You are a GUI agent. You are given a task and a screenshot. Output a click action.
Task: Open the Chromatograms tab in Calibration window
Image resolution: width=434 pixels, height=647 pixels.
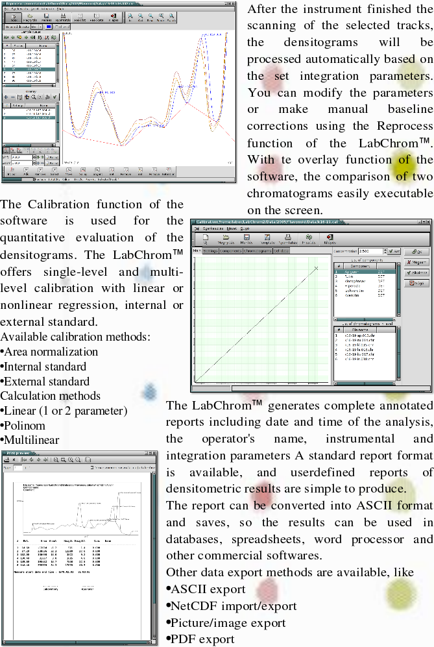256,250
